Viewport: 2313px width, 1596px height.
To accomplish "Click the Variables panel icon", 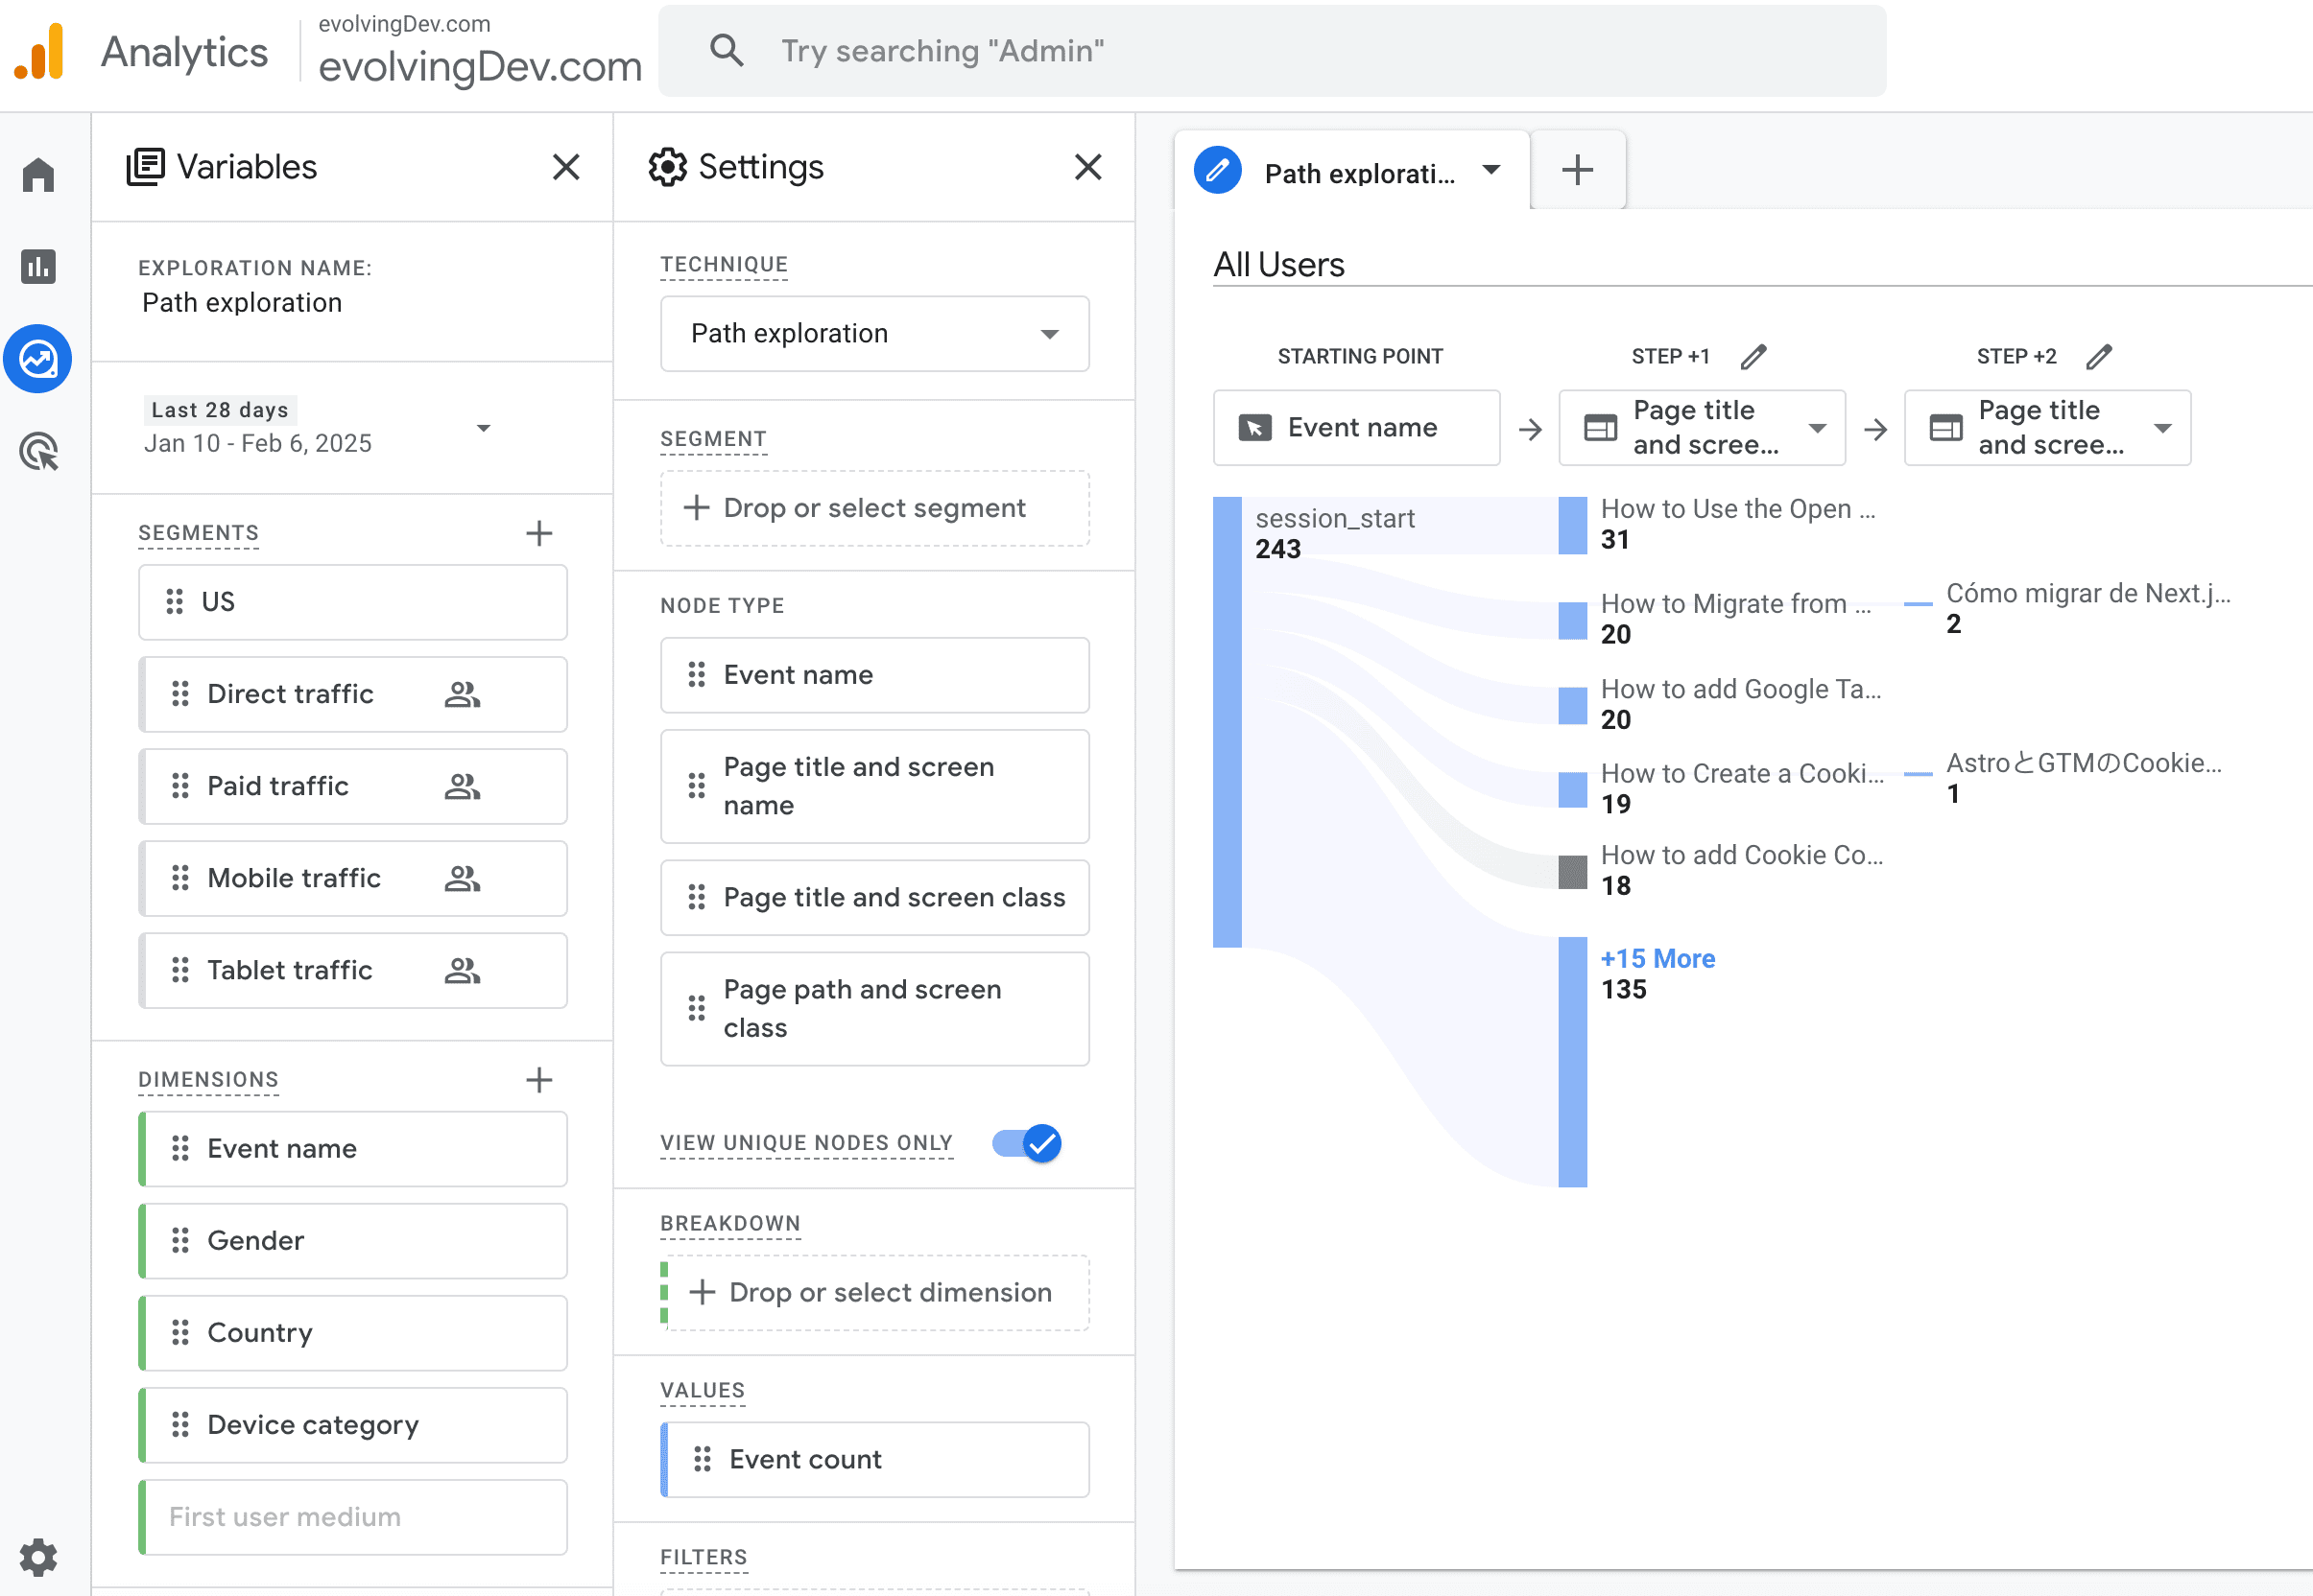I will 145,167.
